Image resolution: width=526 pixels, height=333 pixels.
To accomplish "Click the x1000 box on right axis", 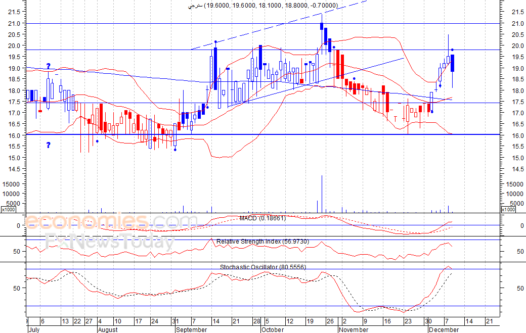I will pos(508,209).
